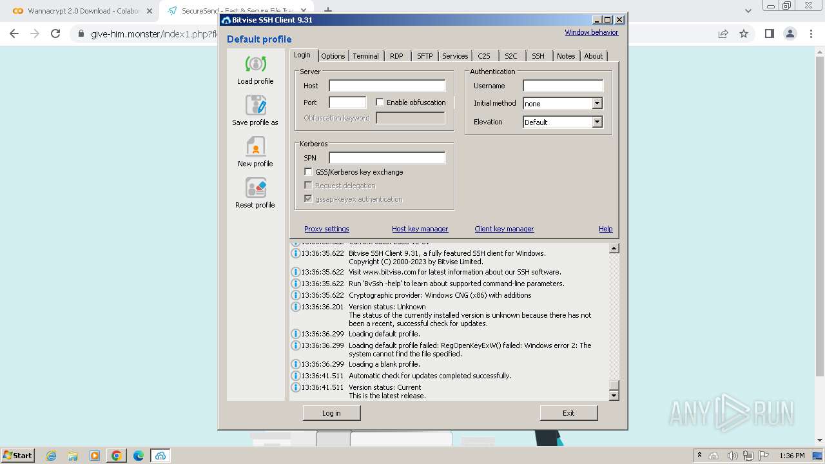This screenshot has height=464, width=825.
Task: Open the Chrome profile avatar
Action: pos(790,34)
